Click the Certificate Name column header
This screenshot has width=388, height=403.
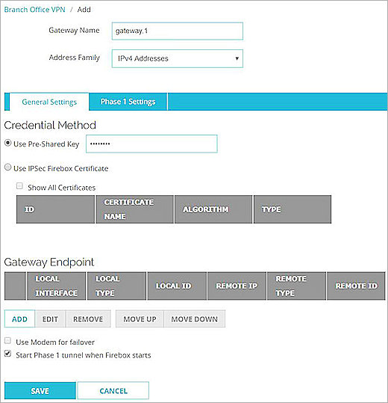tap(135, 209)
